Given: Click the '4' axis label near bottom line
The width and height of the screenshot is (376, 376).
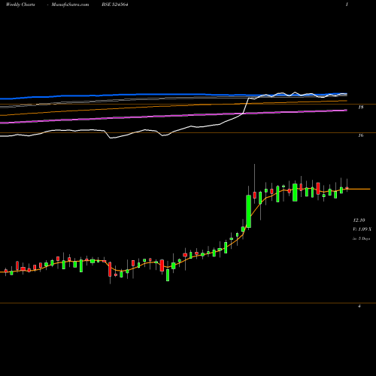Looking at the screenshot, I should coord(359,306).
